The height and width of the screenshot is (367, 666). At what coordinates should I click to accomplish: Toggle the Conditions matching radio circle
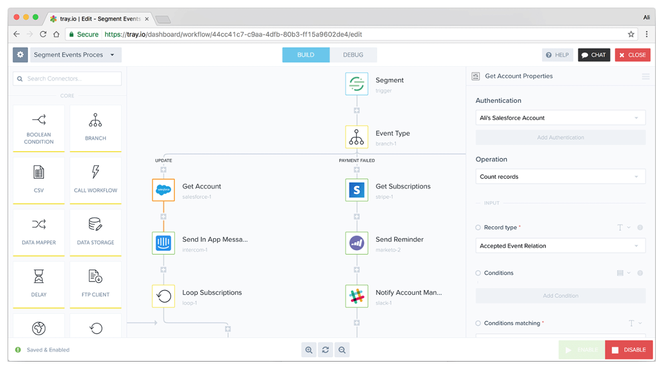click(x=478, y=323)
